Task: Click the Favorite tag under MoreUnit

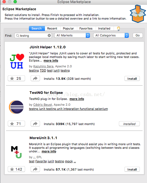Action: click(41, 161)
